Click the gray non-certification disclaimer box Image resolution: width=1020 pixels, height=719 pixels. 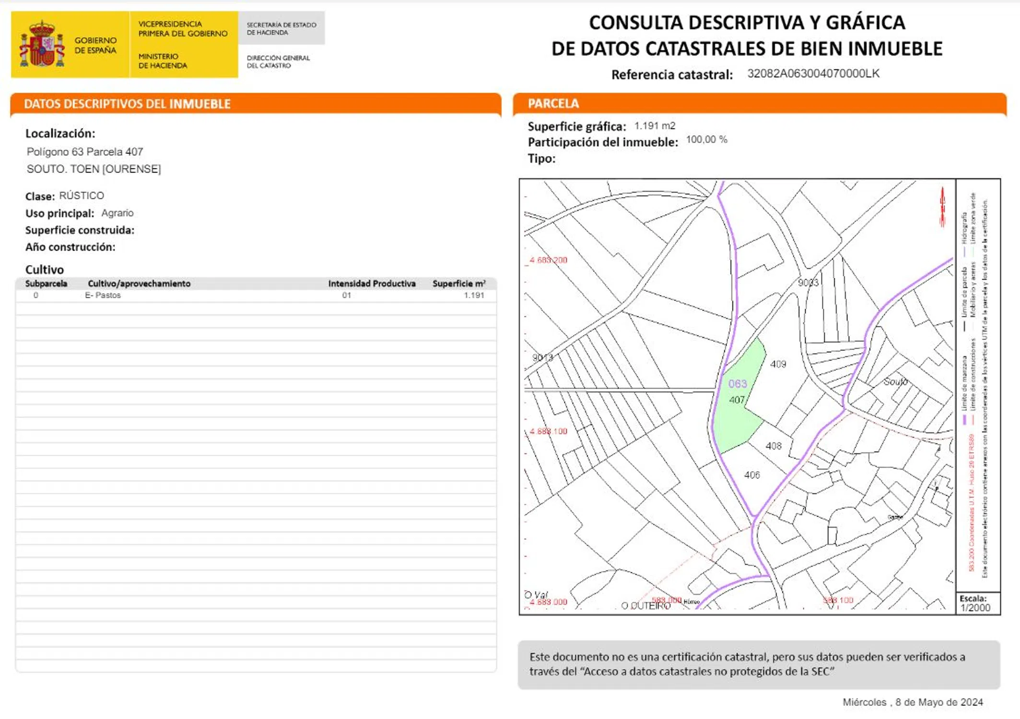point(758,664)
